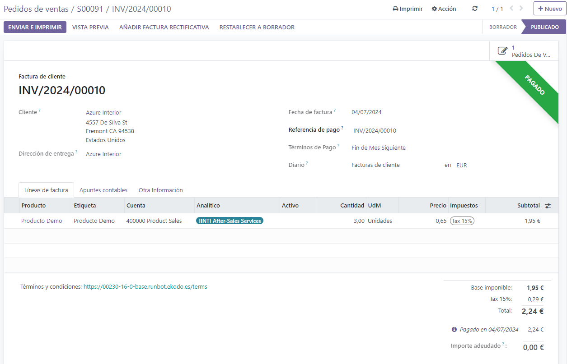Click Añadir Factura Rectificativa
Screen dimensions: 567x364
[x=164, y=27]
